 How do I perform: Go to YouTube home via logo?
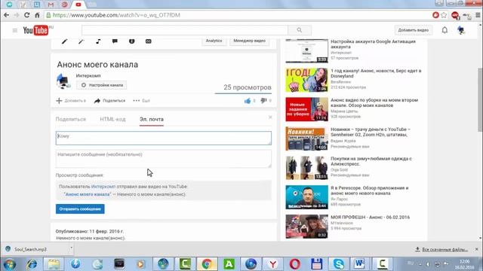[35, 30]
